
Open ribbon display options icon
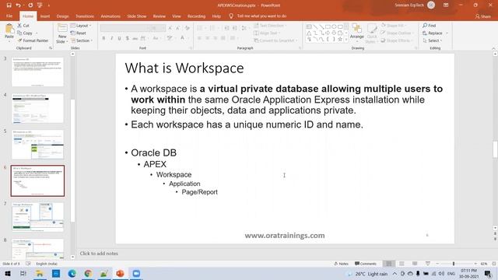pos(446,5)
